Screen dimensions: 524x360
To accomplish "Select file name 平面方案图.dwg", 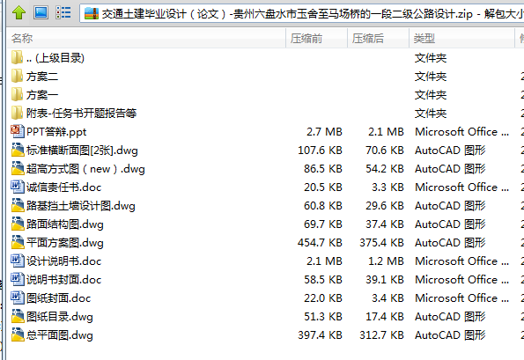I will click(x=65, y=243).
